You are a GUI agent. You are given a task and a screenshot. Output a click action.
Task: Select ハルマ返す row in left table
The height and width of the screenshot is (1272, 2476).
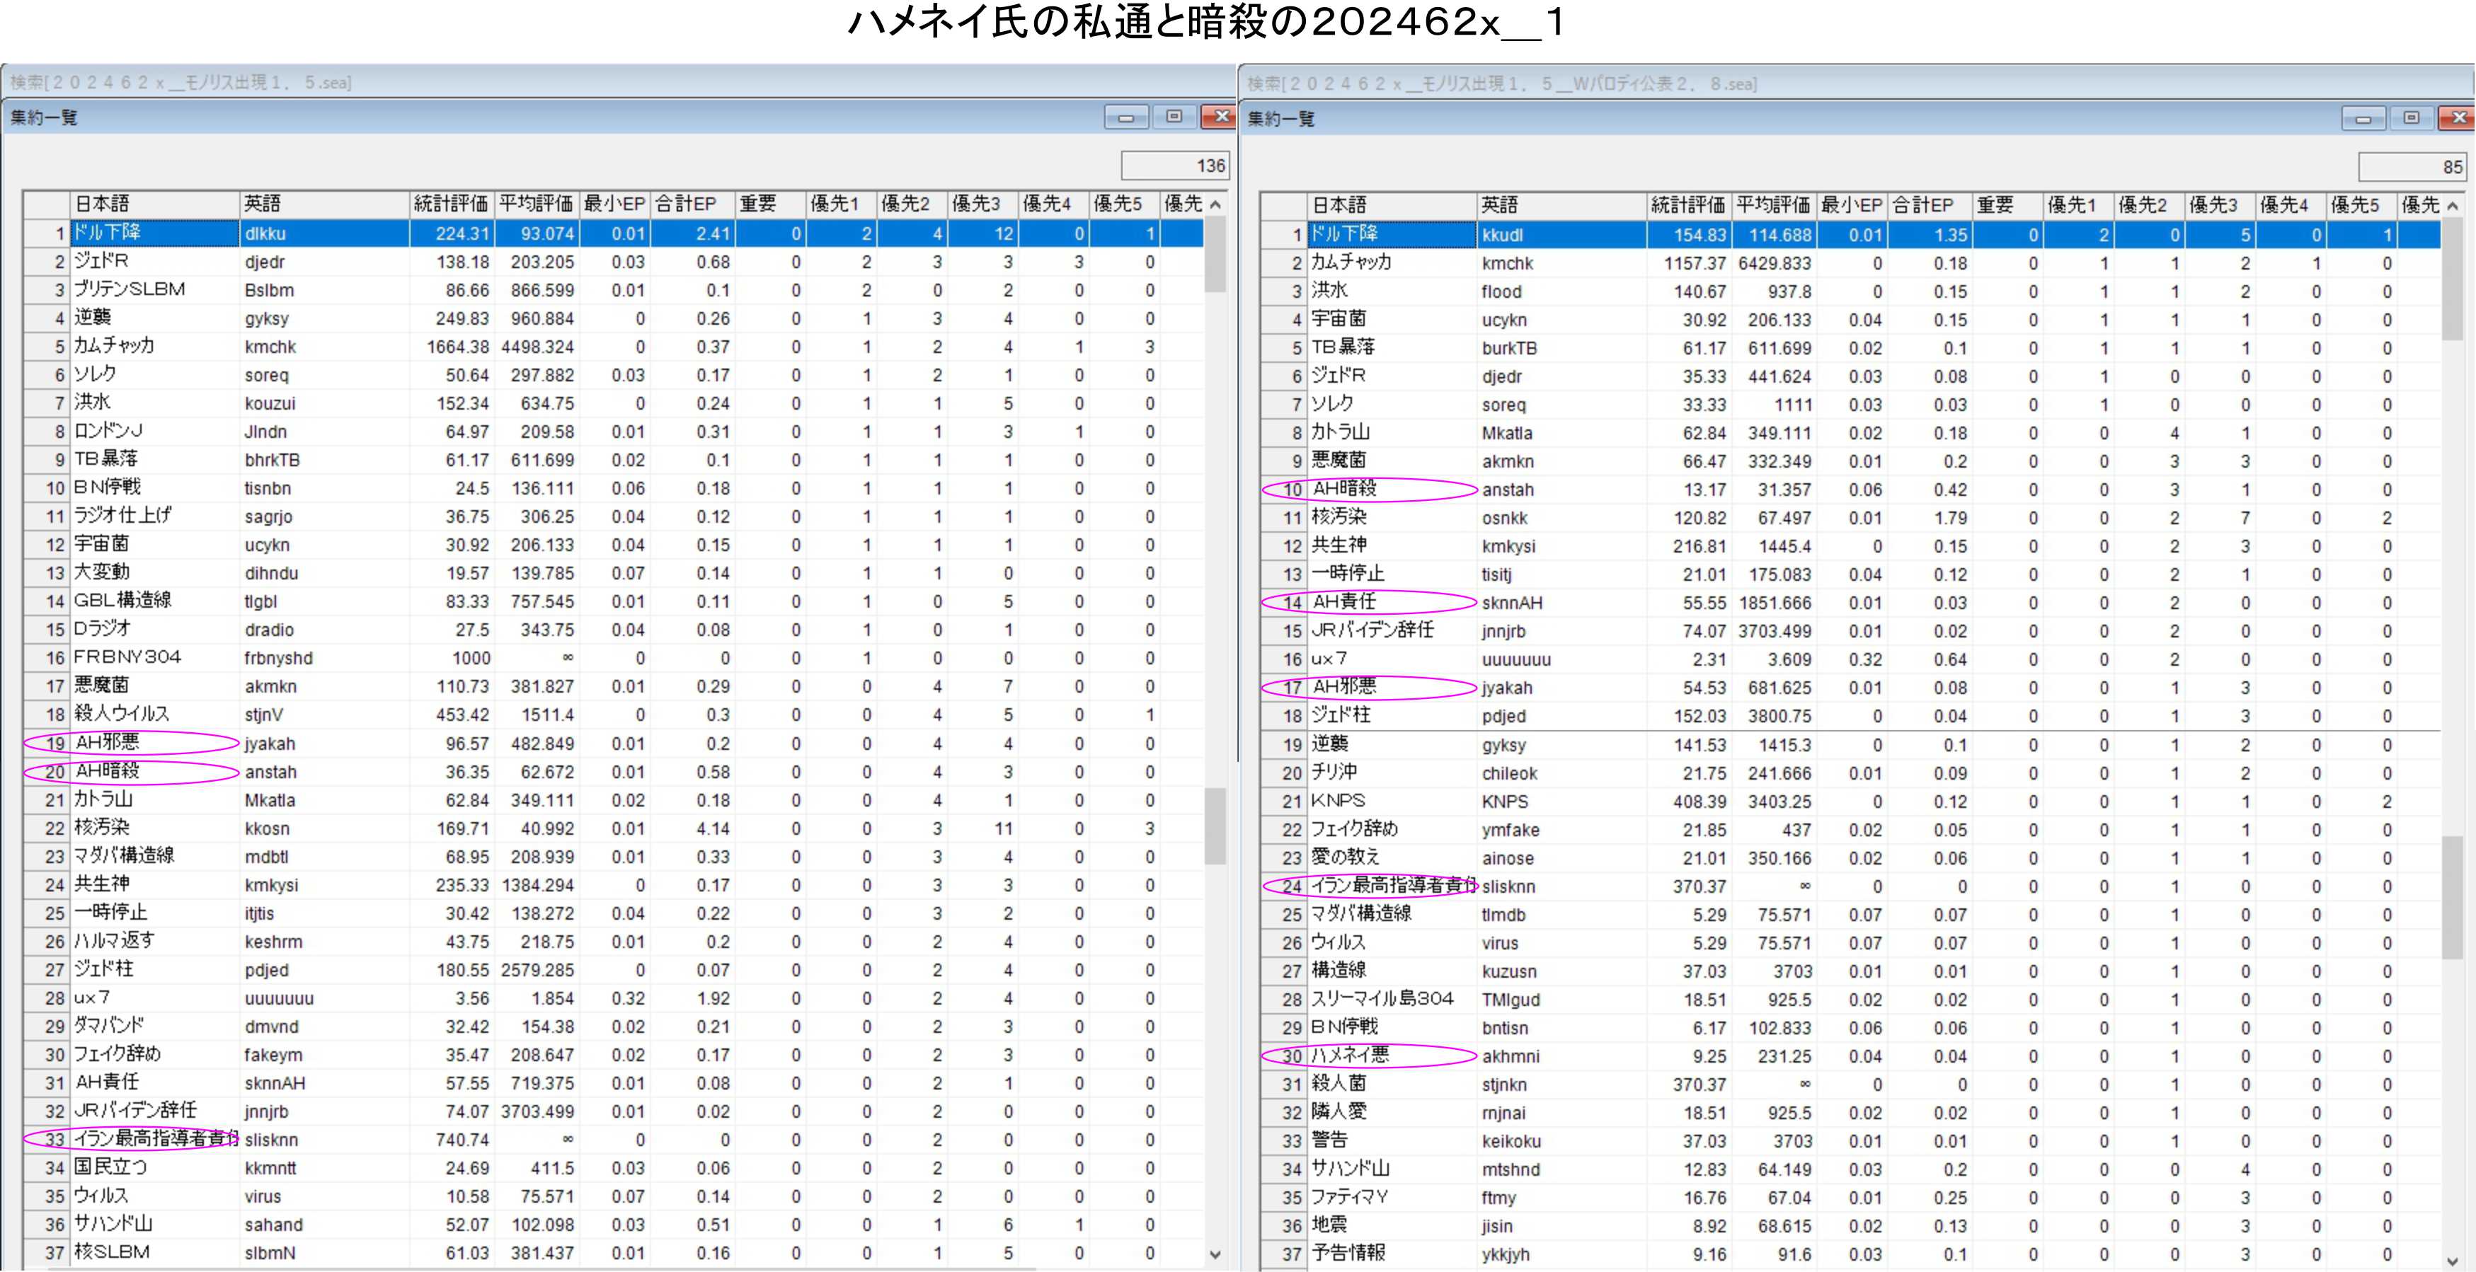[x=613, y=942]
